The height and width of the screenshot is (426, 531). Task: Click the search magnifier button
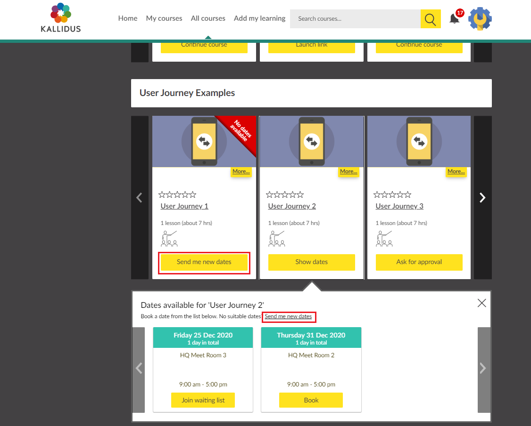coord(430,19)
